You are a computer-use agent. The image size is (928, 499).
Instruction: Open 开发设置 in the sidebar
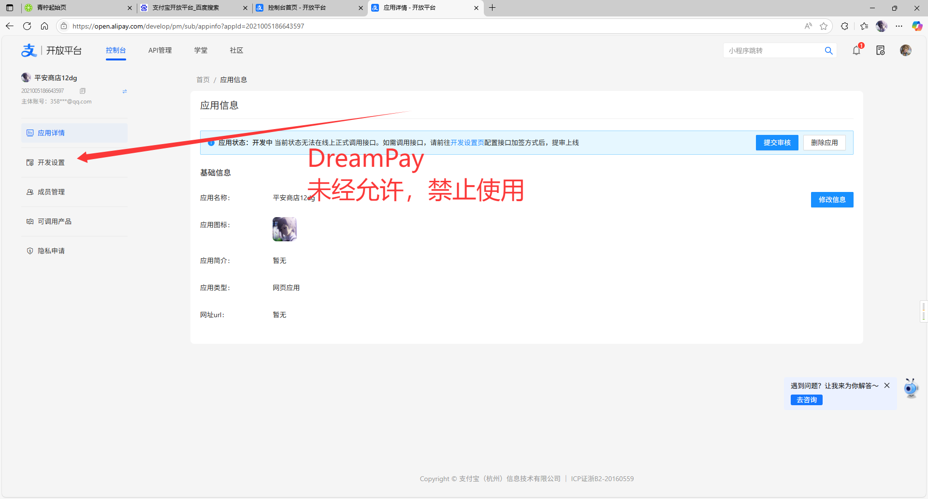click(x=51, y=162)
